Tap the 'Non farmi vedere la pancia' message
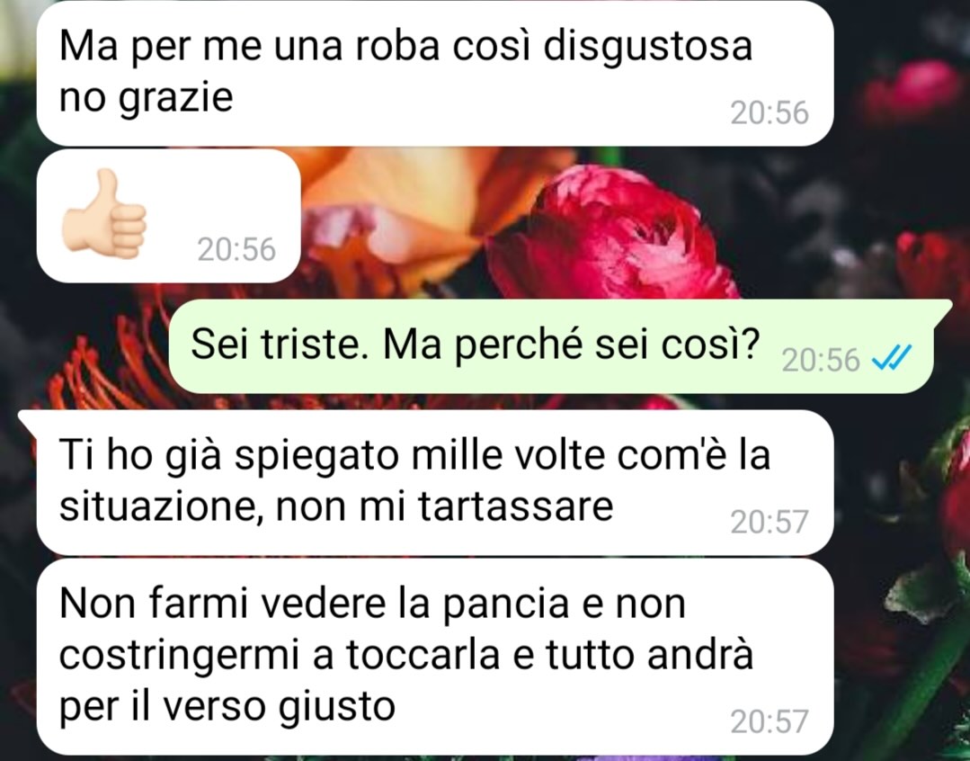 point(435,657)
